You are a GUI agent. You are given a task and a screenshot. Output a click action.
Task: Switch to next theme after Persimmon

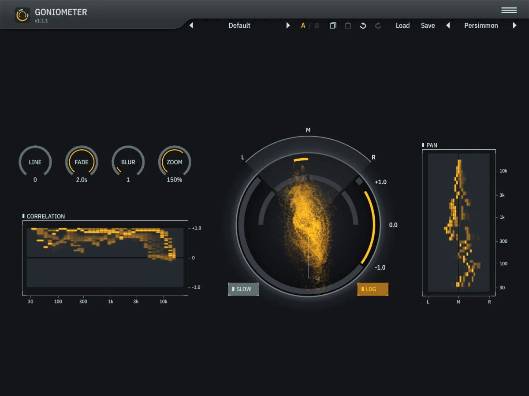tap(514, 26)
